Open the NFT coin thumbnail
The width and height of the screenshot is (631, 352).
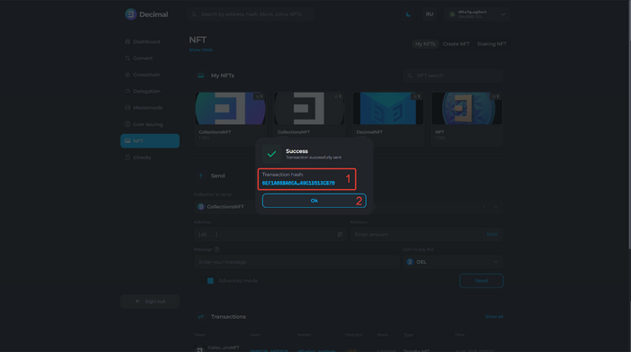pos(467,109)
